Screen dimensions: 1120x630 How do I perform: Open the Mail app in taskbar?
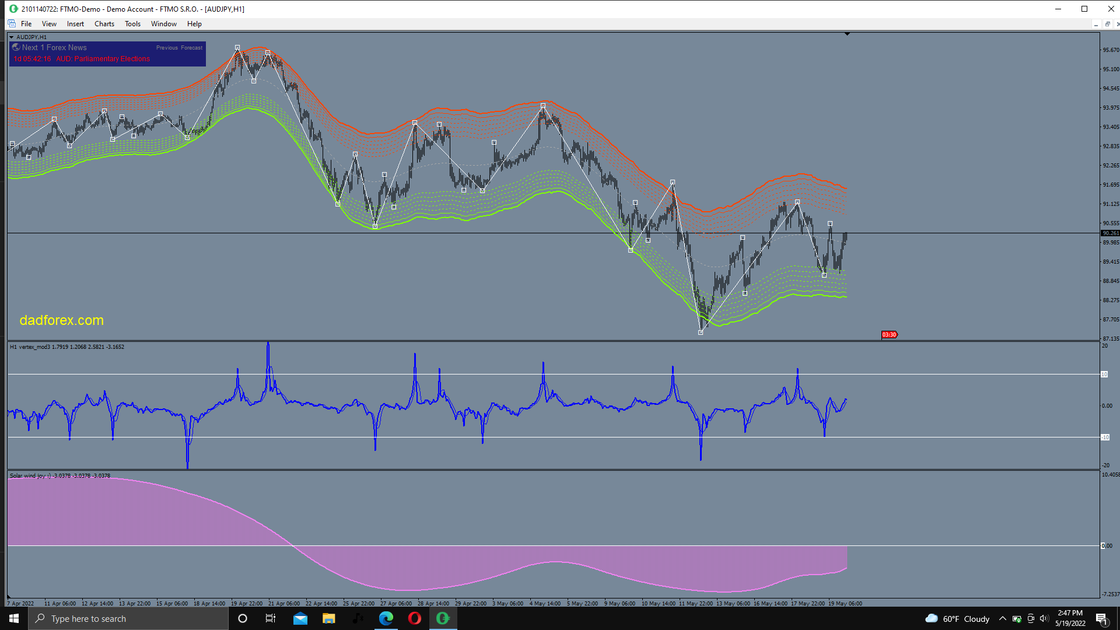pos(300,618)
